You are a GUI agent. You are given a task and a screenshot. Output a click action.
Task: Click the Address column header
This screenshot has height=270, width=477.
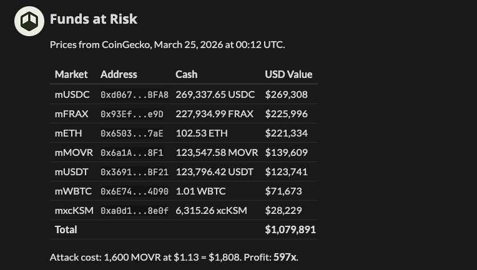coord(119,74)
